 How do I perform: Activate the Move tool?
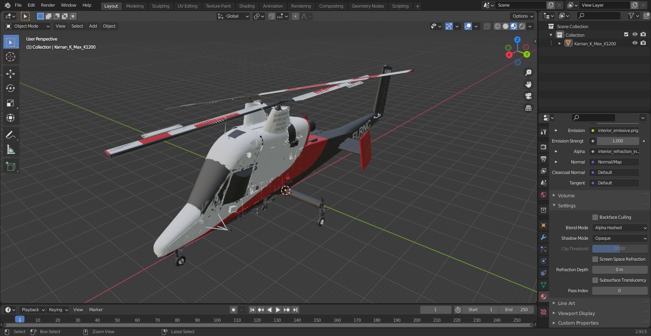pos(10,73)
